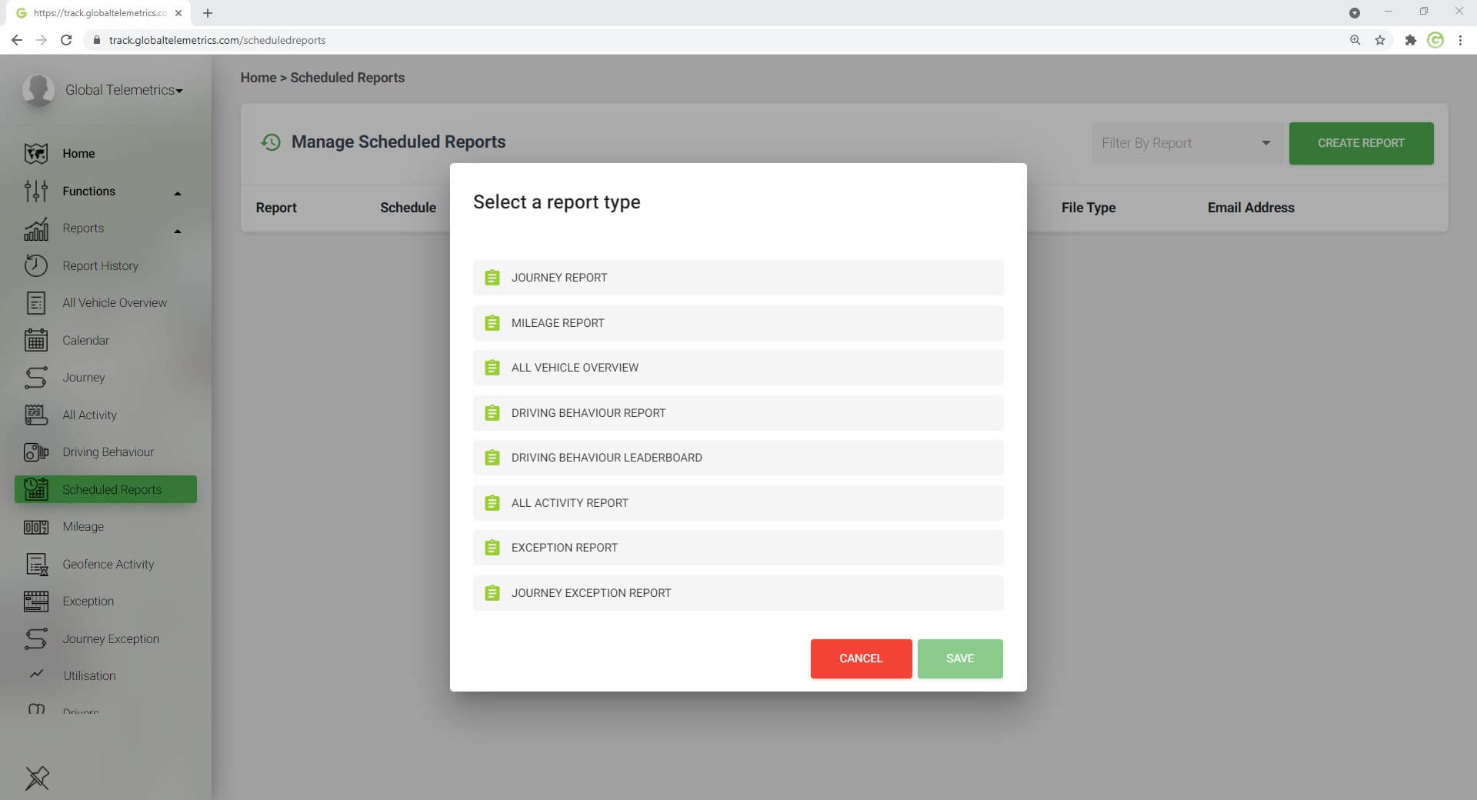This screenshot has width=1477, height=800.
Task: Open the Filter By Report dropdown
Action: click(x=1185, y=143)
